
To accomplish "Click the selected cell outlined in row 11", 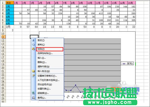I will [x=34, y=37].
